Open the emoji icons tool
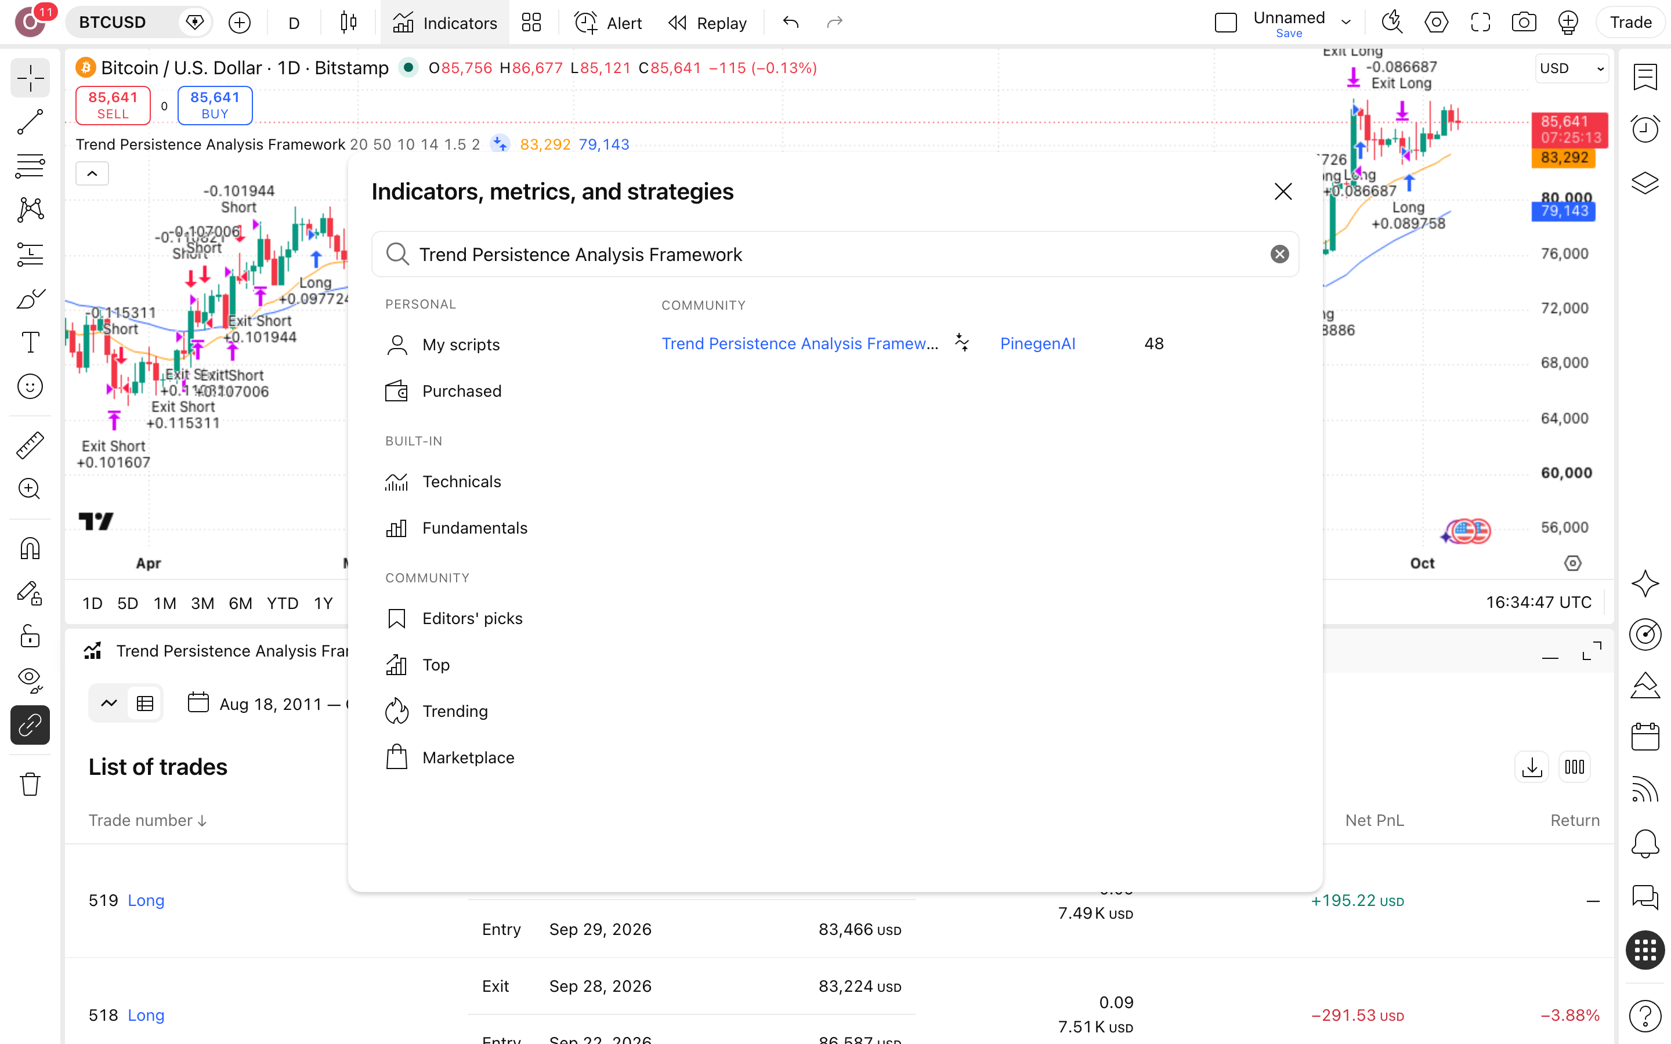Viewport: 1671px width, 1044px height. pyautogui.click(x=30, y=387)
